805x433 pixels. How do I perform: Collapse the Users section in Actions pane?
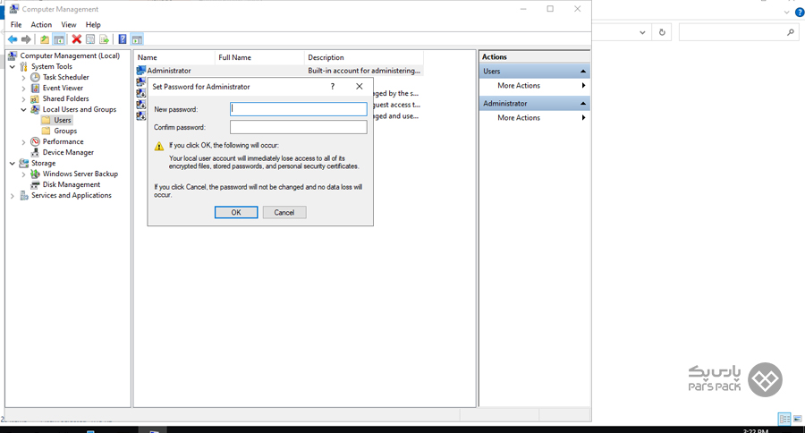coord(583,72)
